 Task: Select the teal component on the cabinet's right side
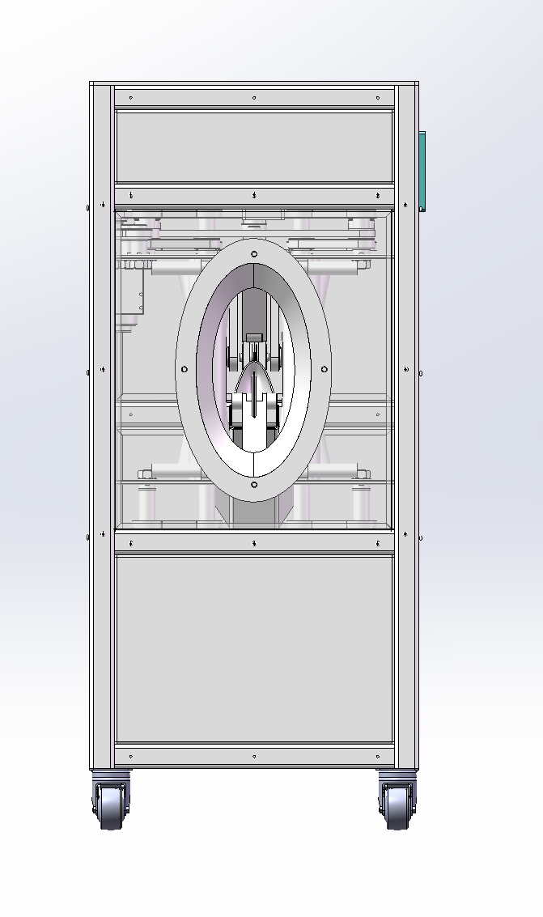422,171
